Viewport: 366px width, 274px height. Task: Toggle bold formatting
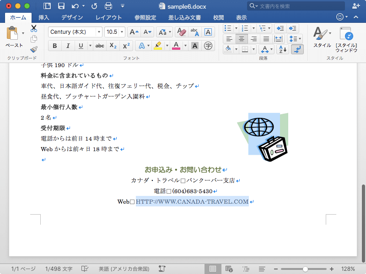point(55,46)
